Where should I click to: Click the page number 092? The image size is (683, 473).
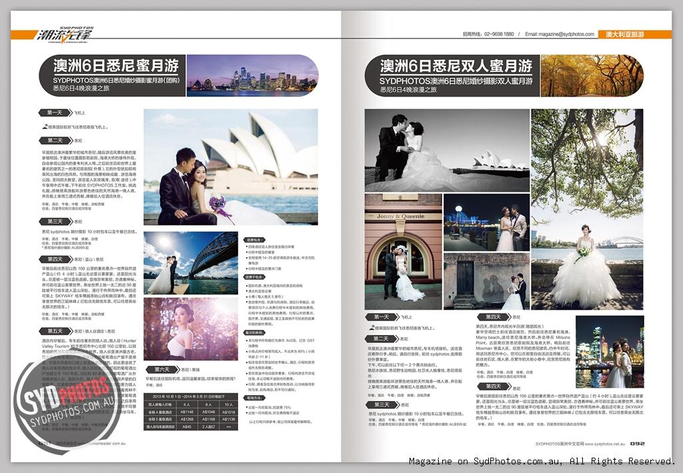637,444
